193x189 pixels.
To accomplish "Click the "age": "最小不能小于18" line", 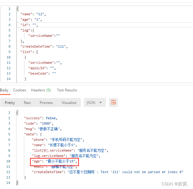I will 54,161.
